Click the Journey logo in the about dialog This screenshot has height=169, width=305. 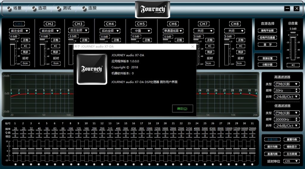point(92,69)
